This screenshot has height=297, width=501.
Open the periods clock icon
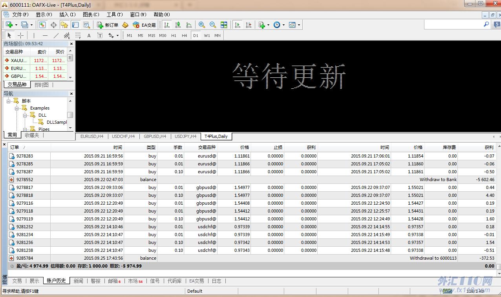(x=277, y=25)
